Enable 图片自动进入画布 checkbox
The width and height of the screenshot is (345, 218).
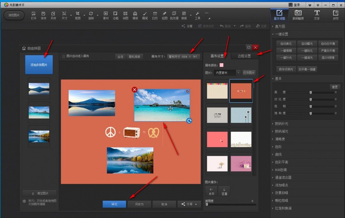pyautogui.click(x=64, y=56)
